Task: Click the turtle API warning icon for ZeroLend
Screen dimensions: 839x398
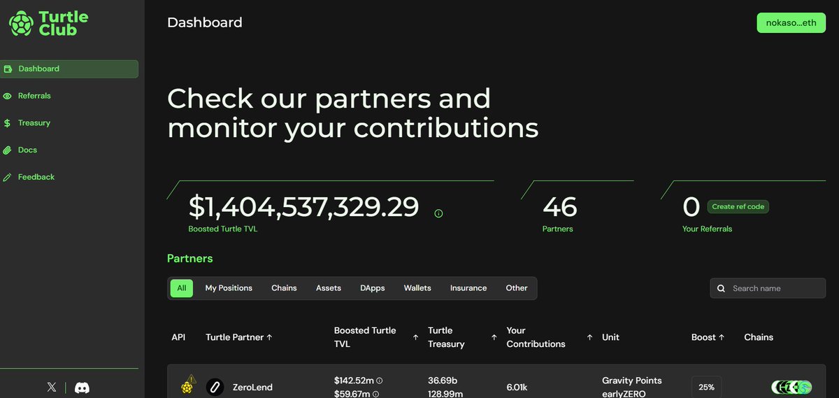Action: point(187,384)
